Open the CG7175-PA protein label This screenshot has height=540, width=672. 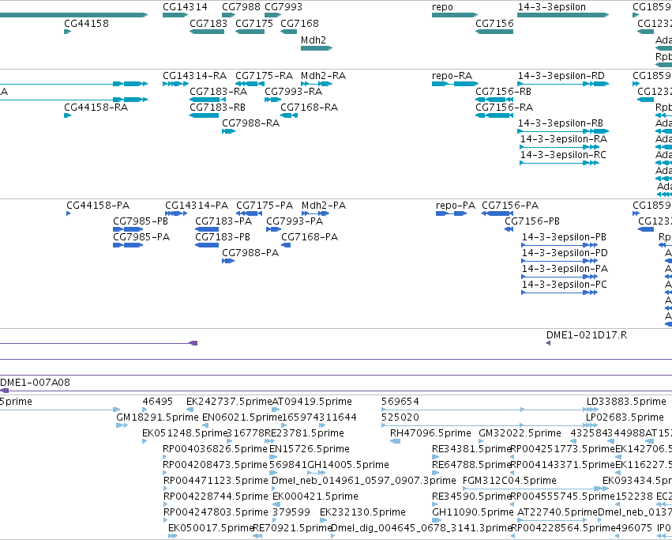click(265, 206)
